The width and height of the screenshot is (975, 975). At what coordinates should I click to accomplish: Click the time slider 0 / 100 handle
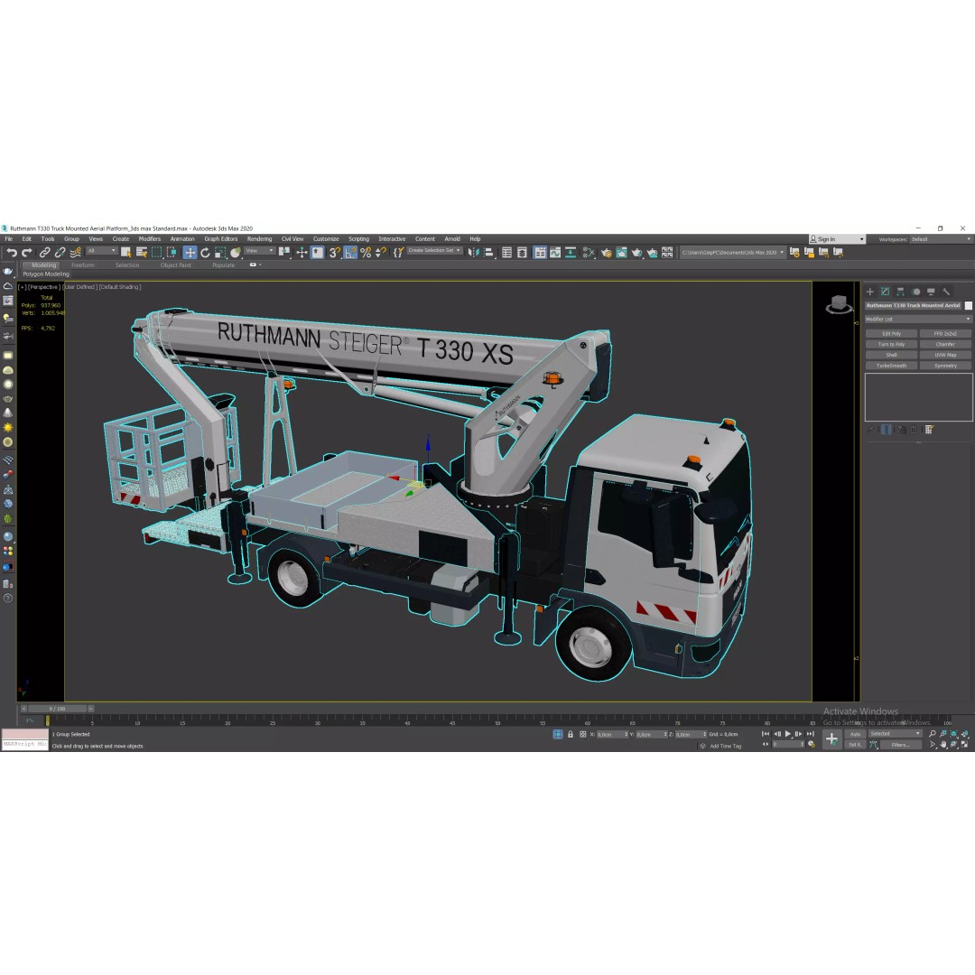pyautogui.click(x=57, y=709)
